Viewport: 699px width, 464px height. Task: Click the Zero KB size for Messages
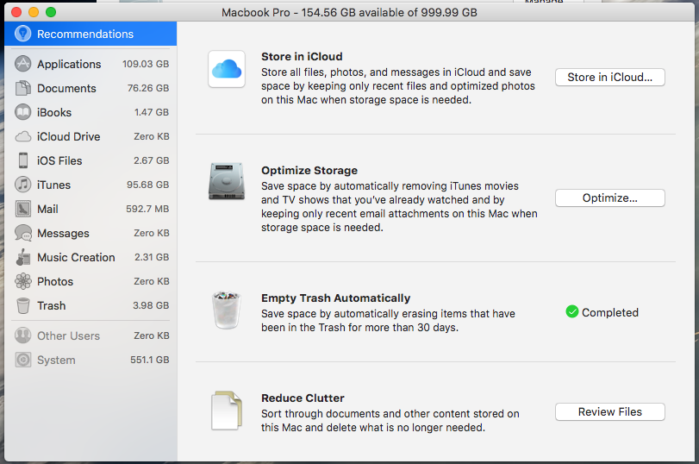[152, 233]
